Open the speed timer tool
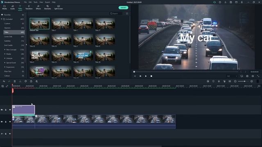262x147 pixels. click(31, 81)
